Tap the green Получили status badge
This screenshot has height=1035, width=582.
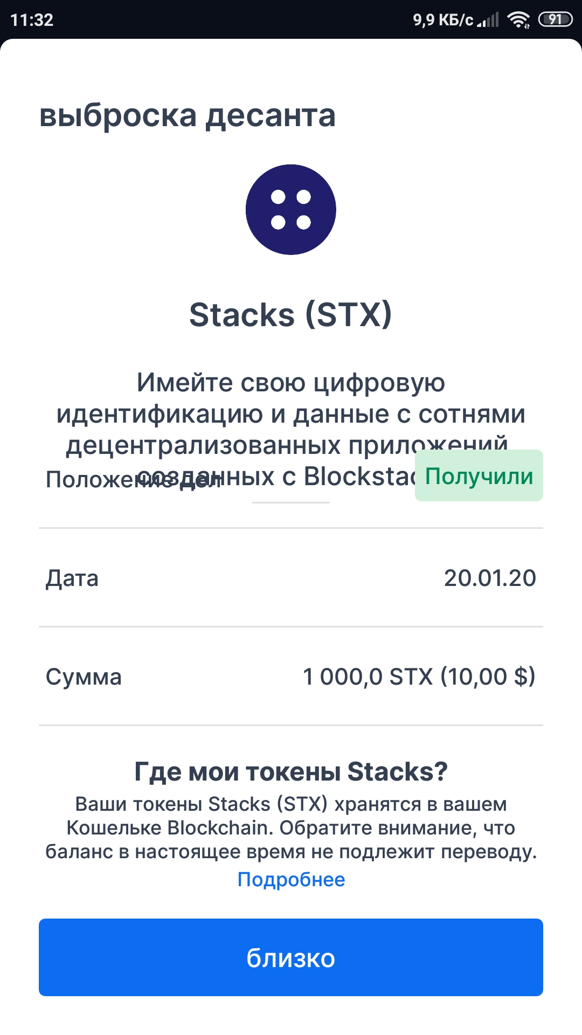click(479, 475)
